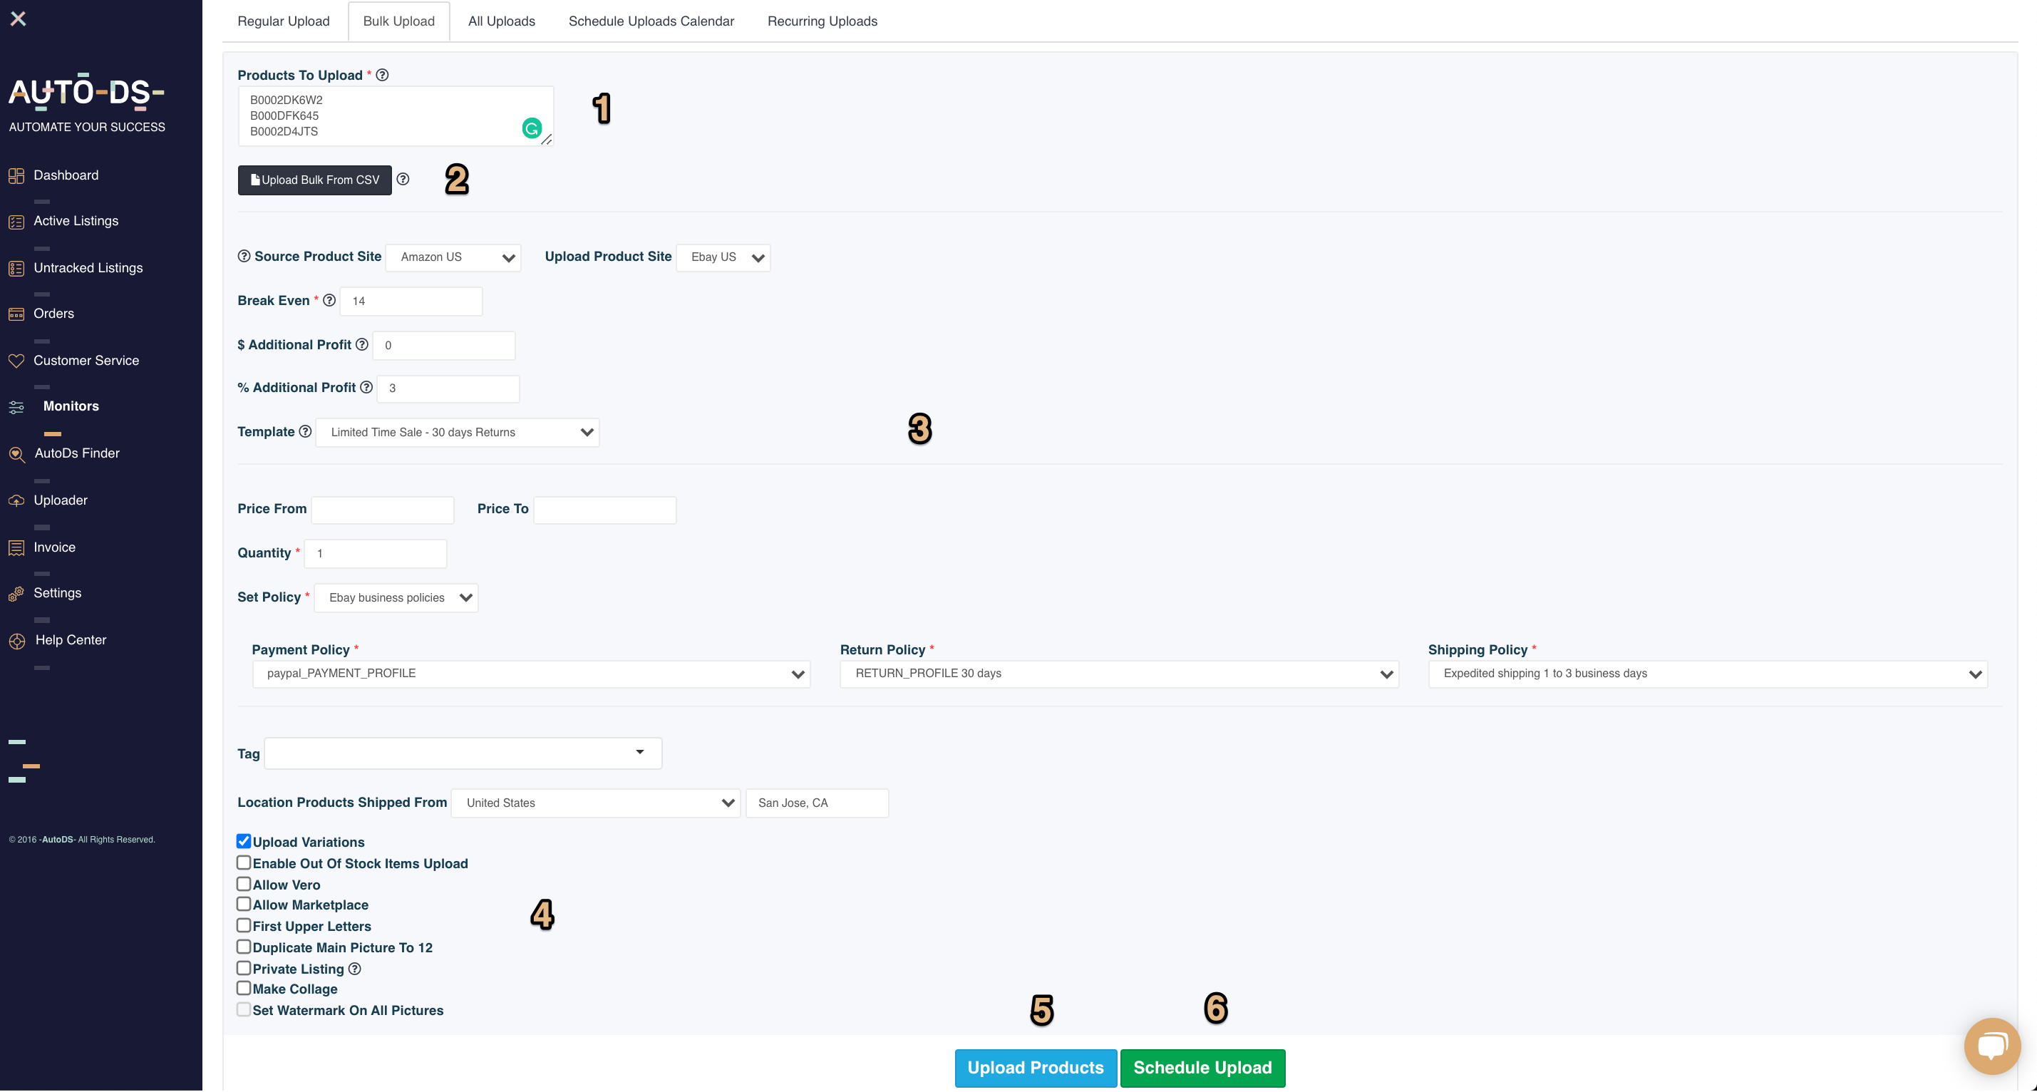Click the Uploader cloud icon
Image resolution: width=2037 pixels, height=1092 pixels.
point(16,500)
